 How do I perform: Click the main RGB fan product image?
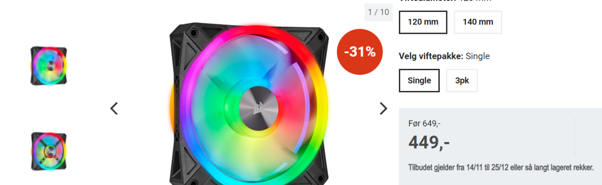click(x=249, y=104)
